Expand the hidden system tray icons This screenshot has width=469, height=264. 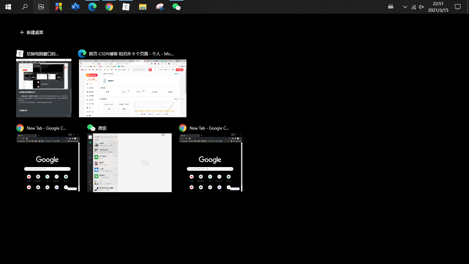(405, 7)
